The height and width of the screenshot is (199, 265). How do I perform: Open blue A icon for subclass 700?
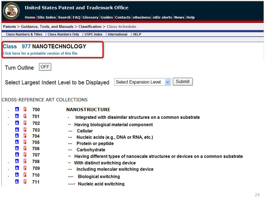click(17, 109)
